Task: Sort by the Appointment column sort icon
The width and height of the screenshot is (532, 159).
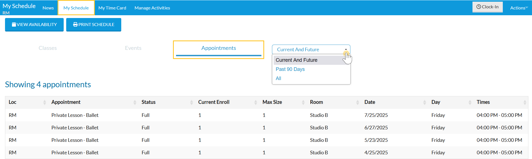Action: 135,102
